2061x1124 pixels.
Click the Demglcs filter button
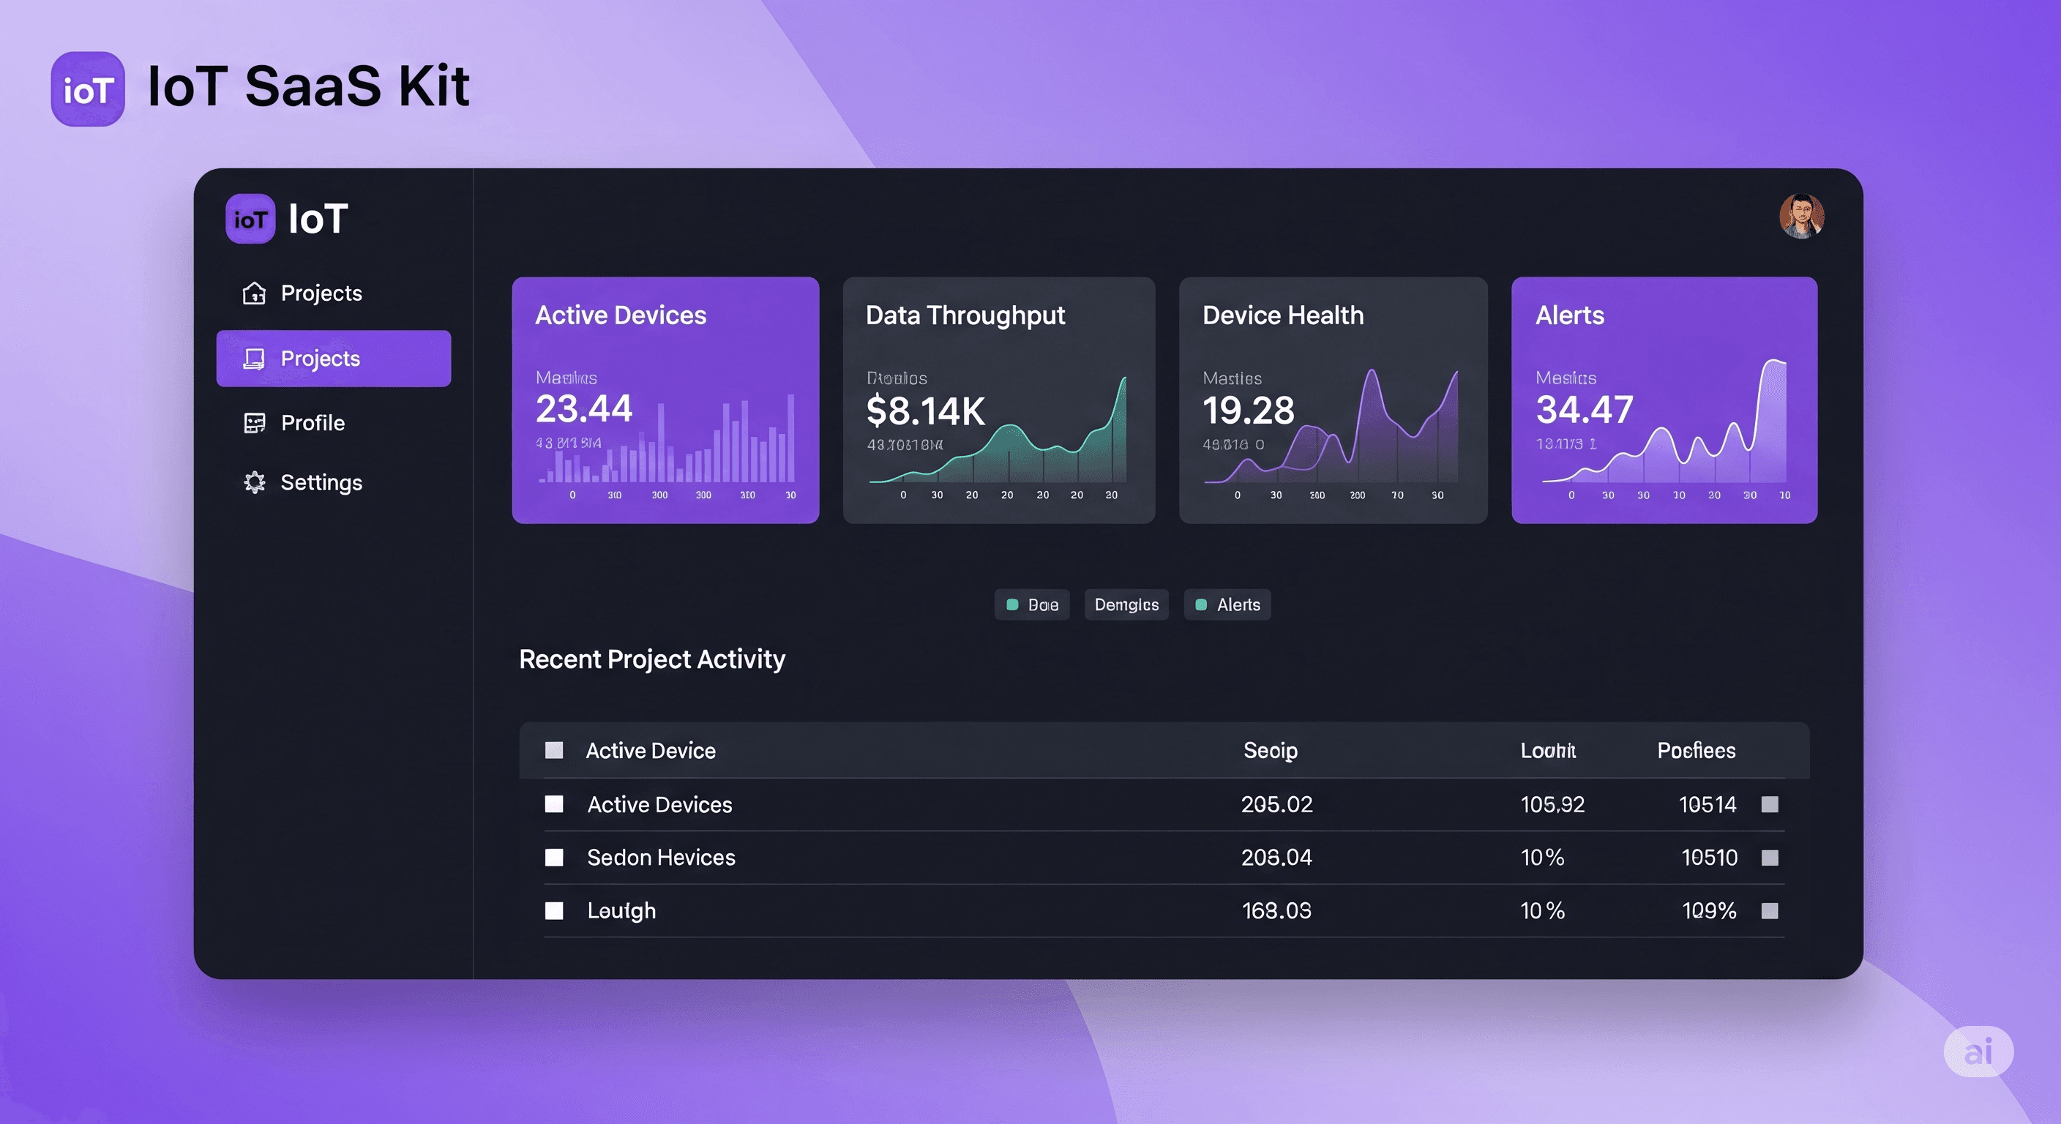(x=1126, y=604)
